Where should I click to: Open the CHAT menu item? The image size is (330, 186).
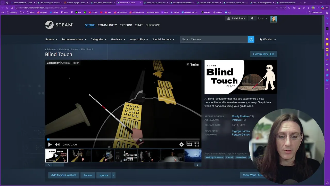[139, 25]
